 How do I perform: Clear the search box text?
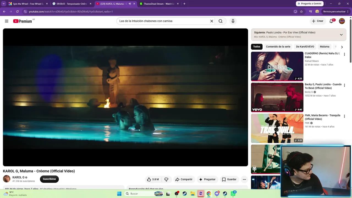(x=212, y=21)
